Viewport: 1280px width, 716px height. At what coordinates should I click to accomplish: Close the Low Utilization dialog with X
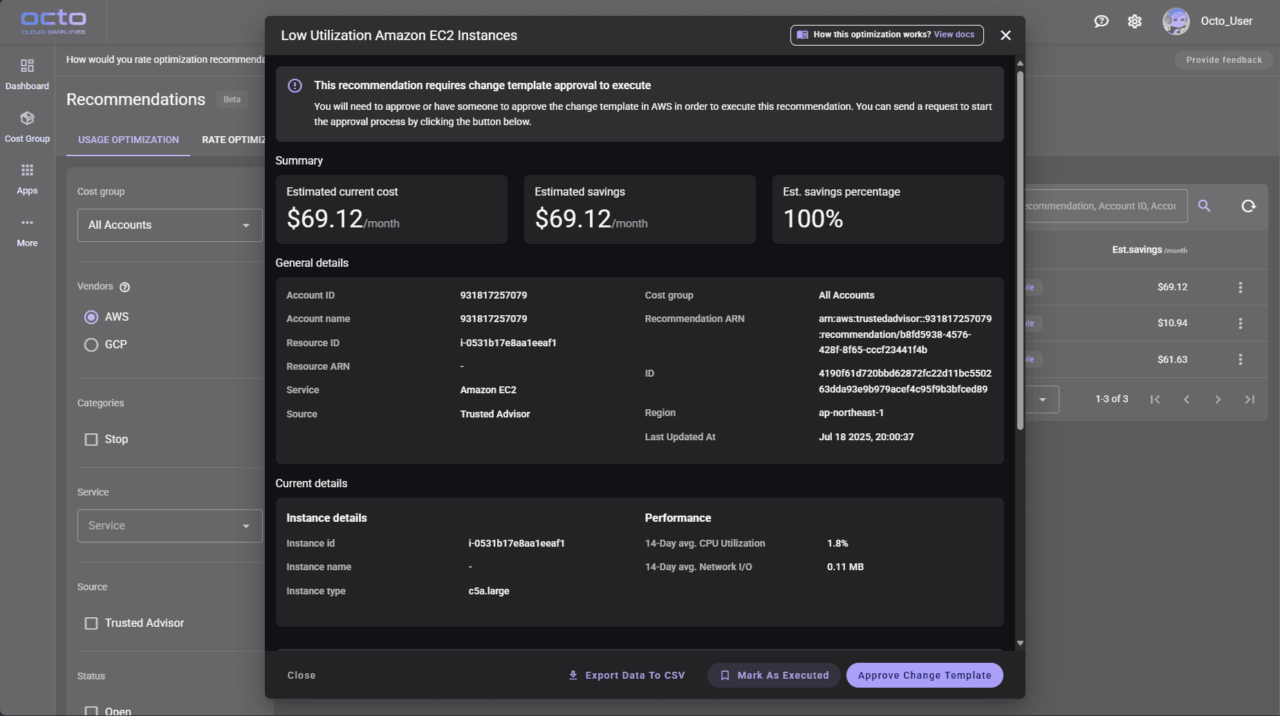(1005, 35)
